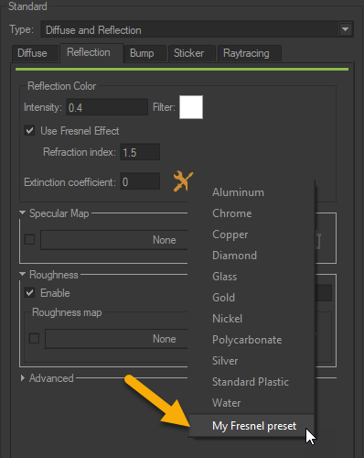Switch to the Sticker tab
This screenshot has height=458, width=364.
192,53
